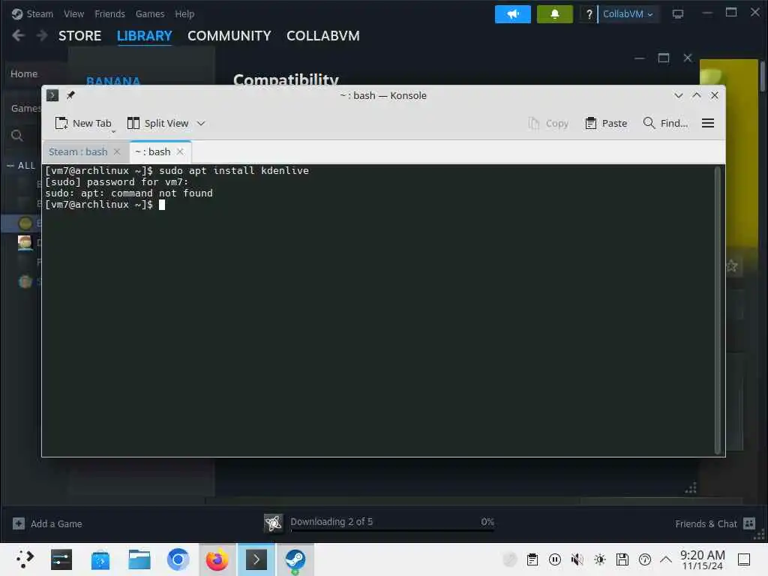Image resolution: width=768 pixels, height=576 pixels.
Task: Expand the Split View dropdown arrow
Action: pyautogui.click(x=201, y=124)
